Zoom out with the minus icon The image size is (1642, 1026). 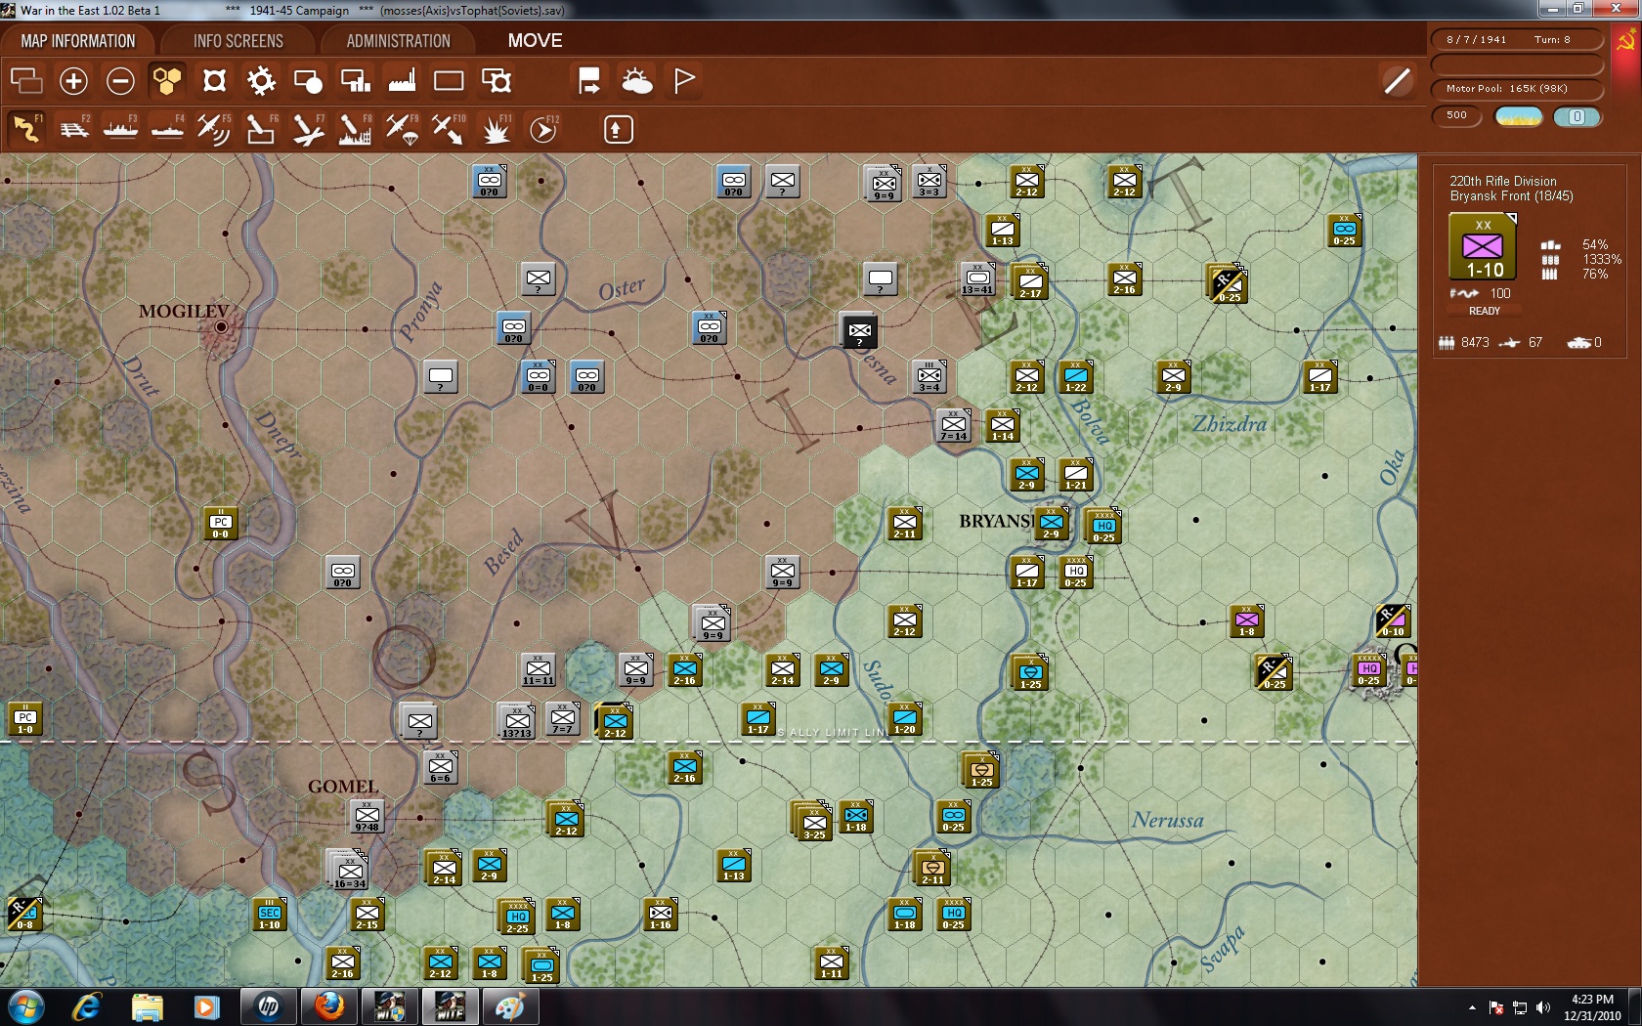[120, 80]
